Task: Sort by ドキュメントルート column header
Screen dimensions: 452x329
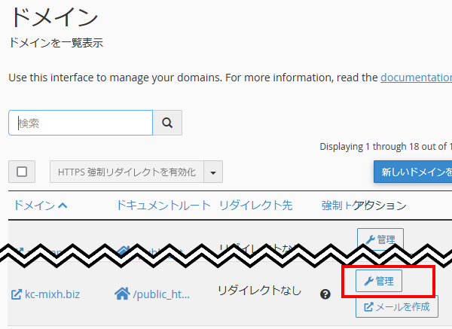Action: [163, 206]
